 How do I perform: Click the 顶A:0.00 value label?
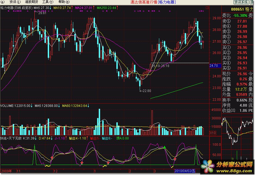[122, 138]
